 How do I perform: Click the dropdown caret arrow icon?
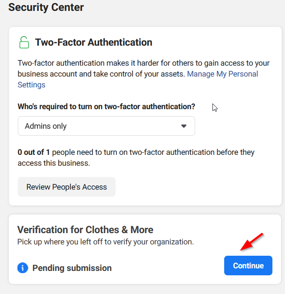(184, 126)
